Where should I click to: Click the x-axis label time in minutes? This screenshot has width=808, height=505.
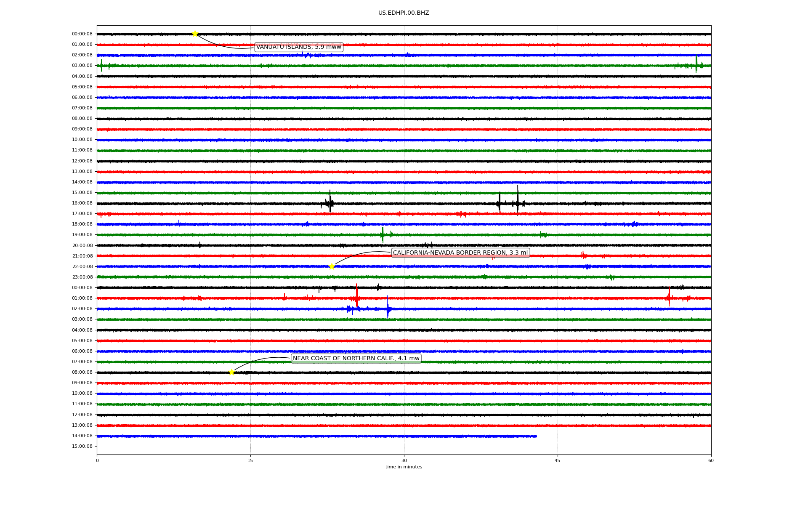(x=403, y=467)
